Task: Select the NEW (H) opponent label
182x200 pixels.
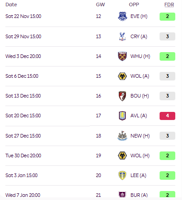Action: coord(140,136)
